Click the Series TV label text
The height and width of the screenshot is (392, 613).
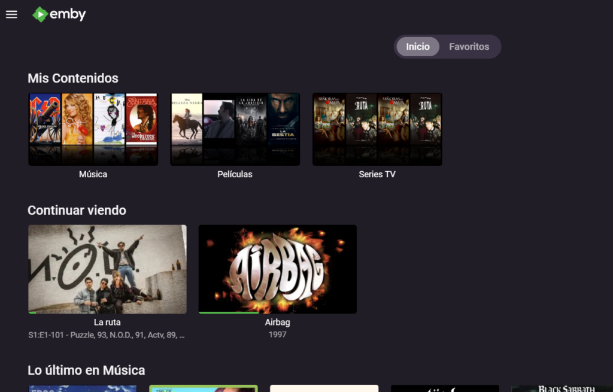coord(377,174)
